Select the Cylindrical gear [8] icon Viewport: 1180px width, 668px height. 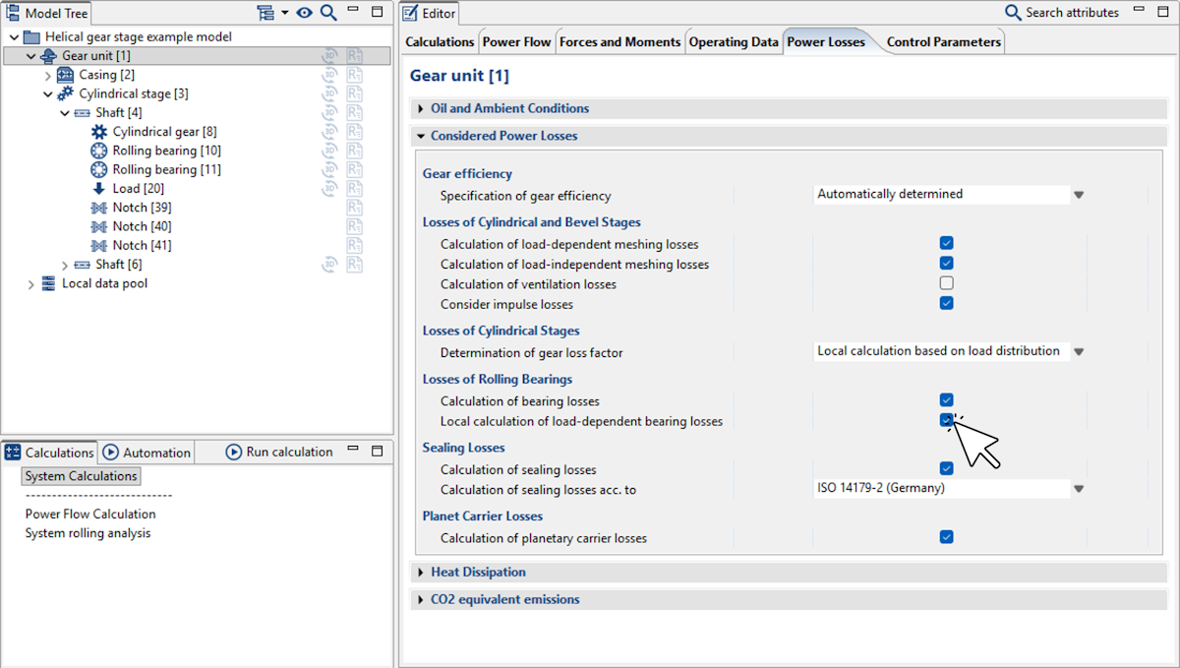pyautogui.click(x=98, y=132)
